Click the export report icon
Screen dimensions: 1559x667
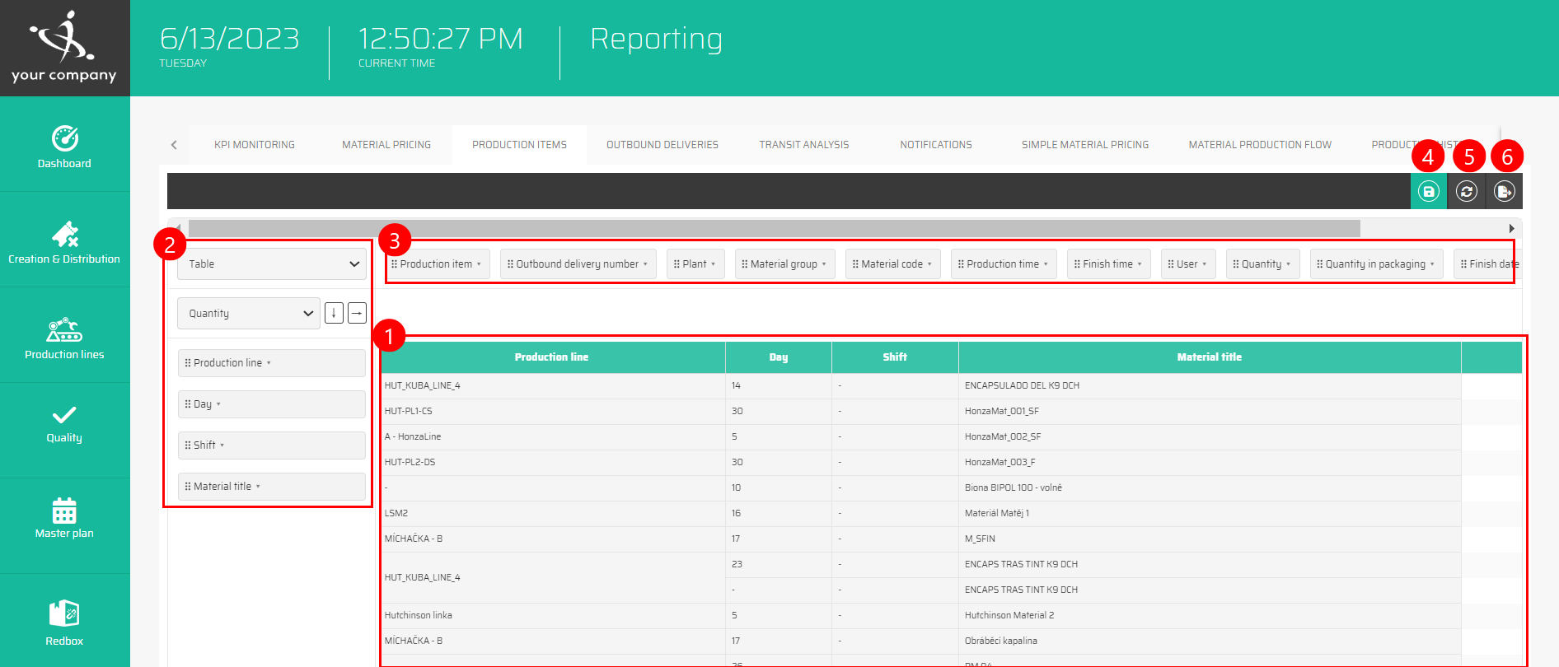(x=1504, y=191)
